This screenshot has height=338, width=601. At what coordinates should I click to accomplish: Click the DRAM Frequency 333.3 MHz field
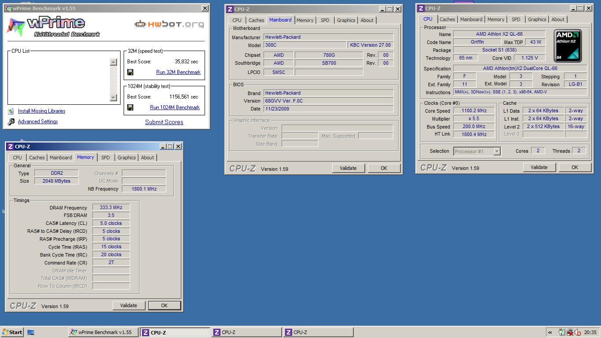[x=111, y=208]
